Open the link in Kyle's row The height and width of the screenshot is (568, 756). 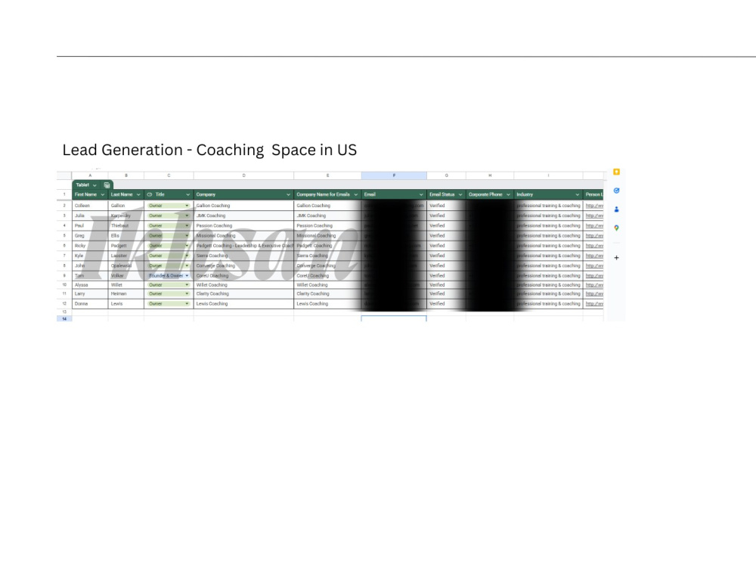594,256
